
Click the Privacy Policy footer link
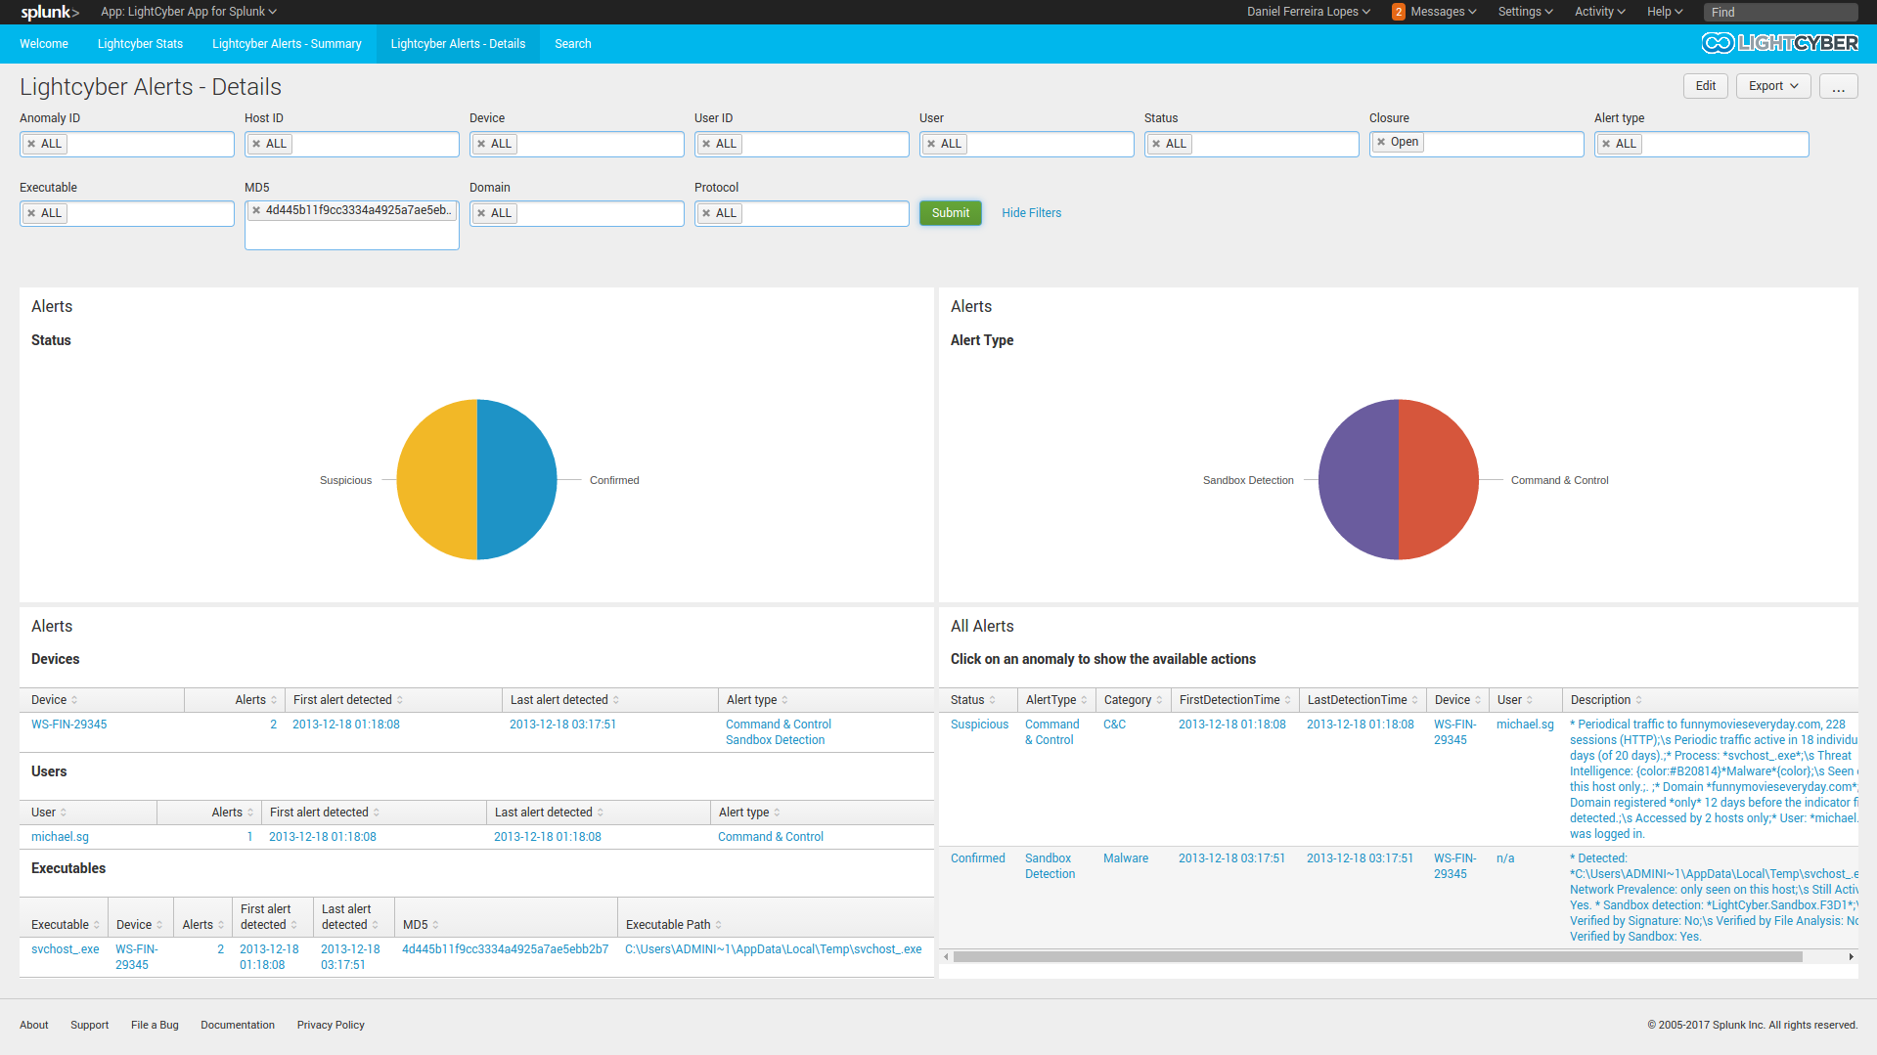pyautogui.click(x=331, y=1025)
